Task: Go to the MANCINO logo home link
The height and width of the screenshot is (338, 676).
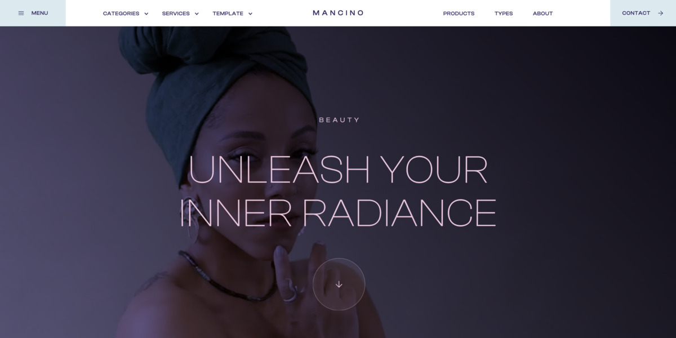Action: click(338, 13)
